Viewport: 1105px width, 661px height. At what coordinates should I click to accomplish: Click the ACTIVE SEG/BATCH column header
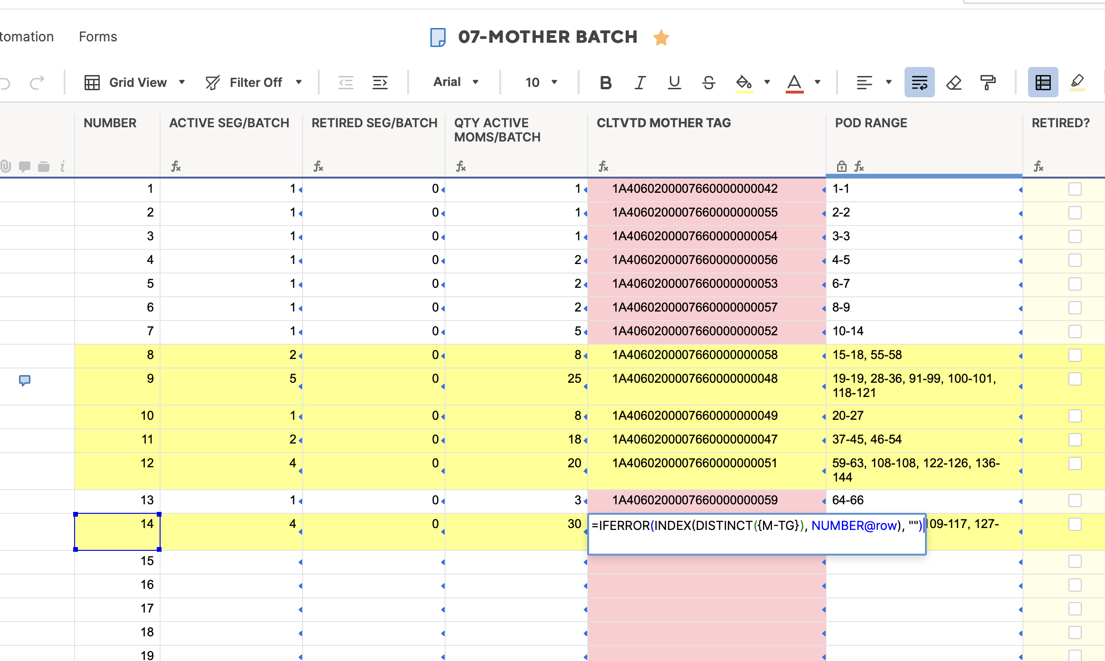(229, 123)
